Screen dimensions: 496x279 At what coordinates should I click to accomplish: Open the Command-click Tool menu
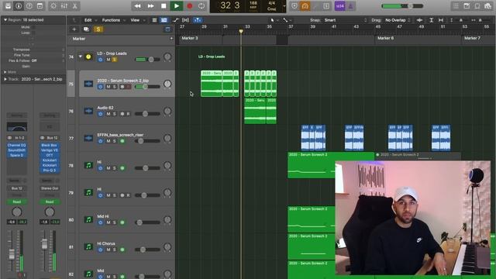click(x=287, y=20)
